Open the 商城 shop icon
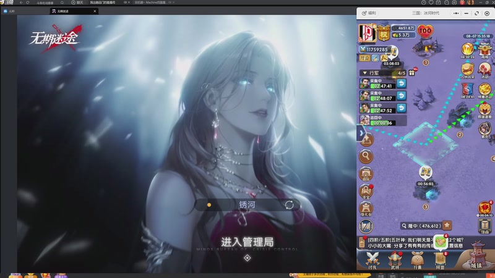This screenshot has height=278, width=495. click(x=484, y=51)
